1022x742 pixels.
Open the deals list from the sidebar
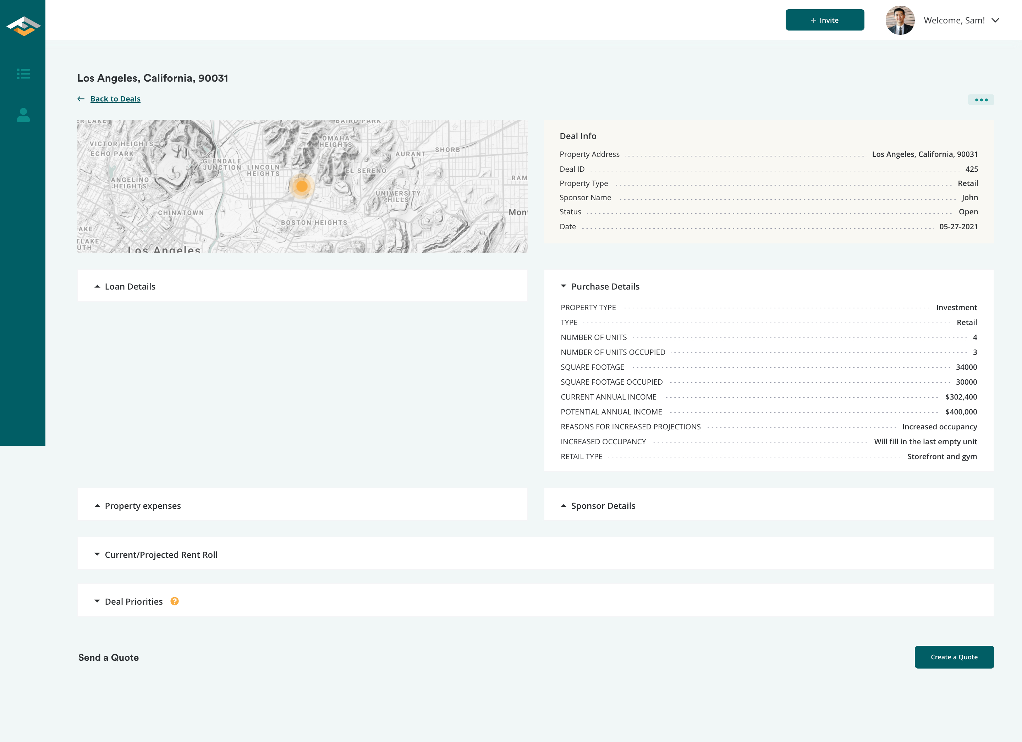click(23, 73)
